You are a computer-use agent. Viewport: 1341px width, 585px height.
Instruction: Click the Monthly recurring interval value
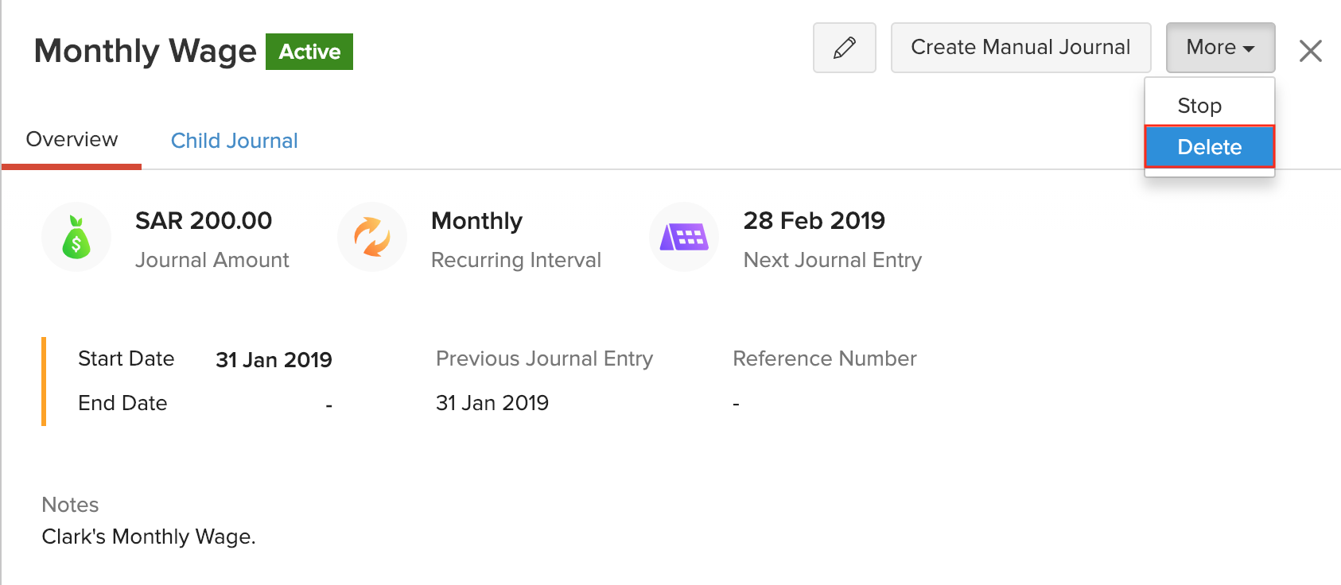tap(476, 221)
